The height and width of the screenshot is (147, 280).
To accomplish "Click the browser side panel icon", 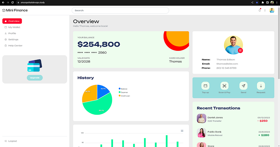I will pyautogui.click(x=267, y=3).
